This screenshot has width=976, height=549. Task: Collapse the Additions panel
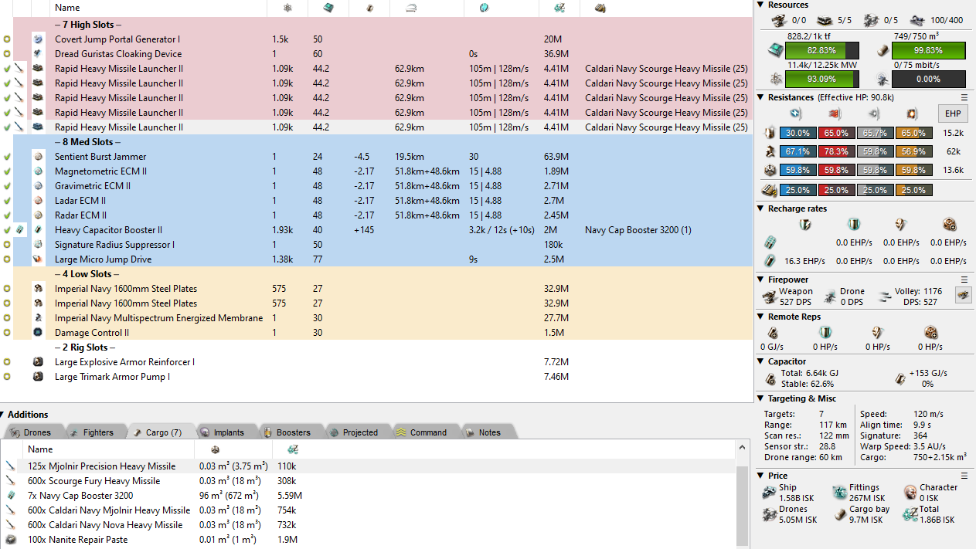(x=4, y=415)
